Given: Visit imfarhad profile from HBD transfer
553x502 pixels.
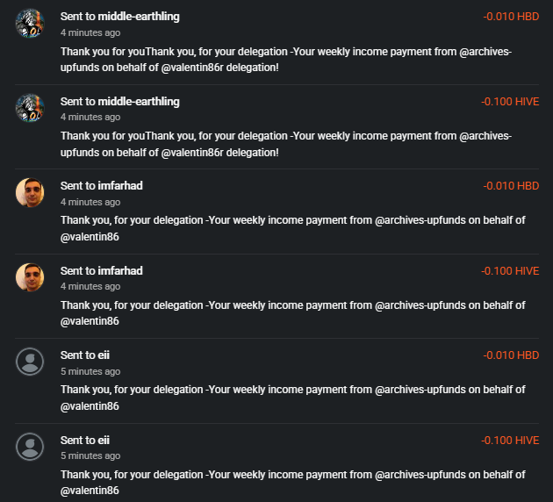Looking at the screenshot, I should click(x=120, y=186).
